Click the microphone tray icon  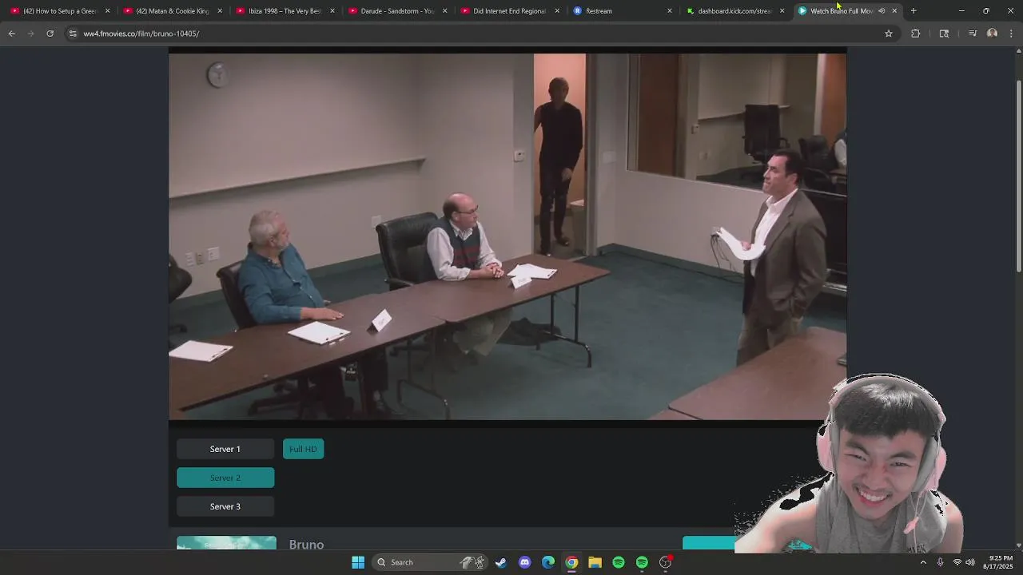pyautogui.click(x=940, y=562)
